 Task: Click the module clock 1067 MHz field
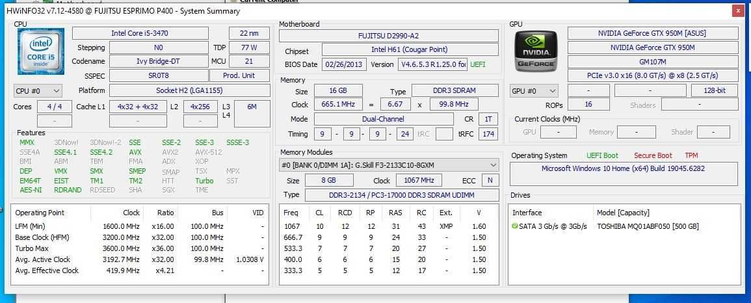click(419, 181)
